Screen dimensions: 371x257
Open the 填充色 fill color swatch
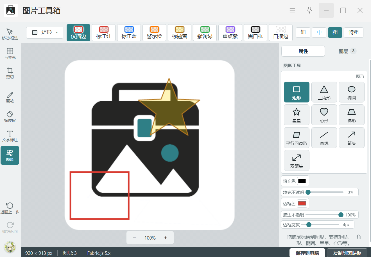click(302, 181)
